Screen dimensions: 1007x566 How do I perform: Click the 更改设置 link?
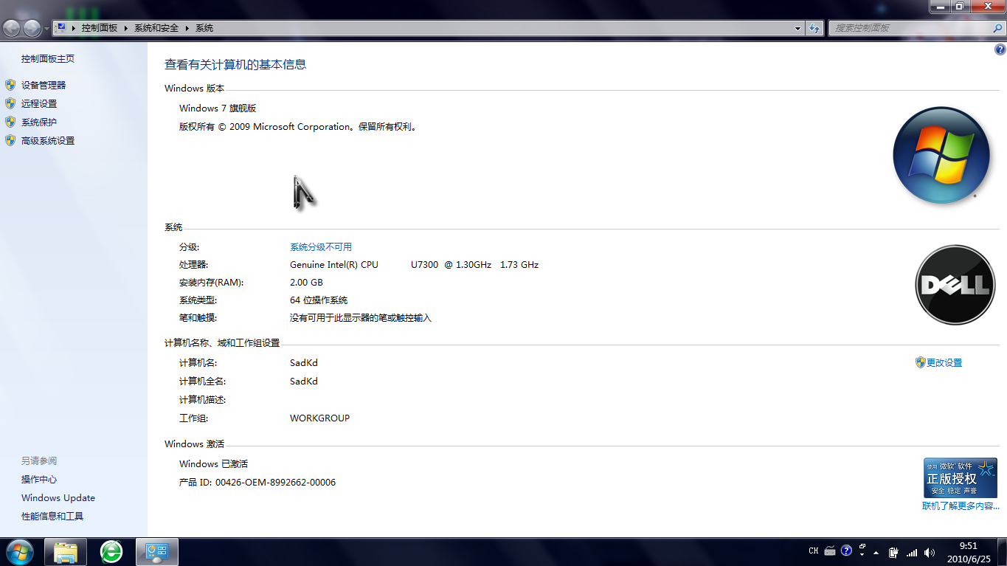click(x=944, y=363)
